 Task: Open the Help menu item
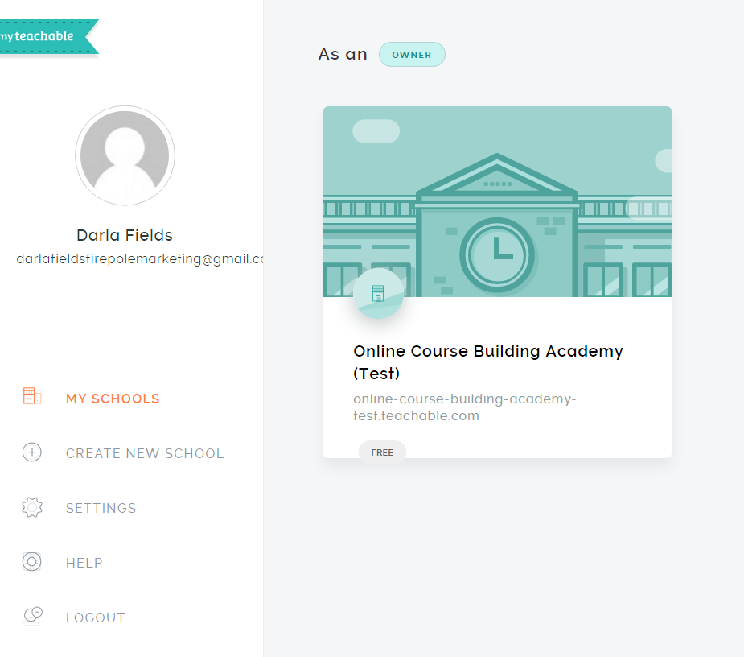point(84,563)
